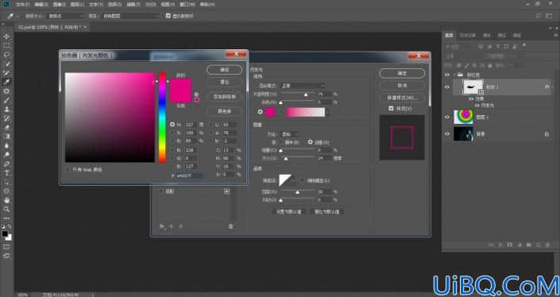Click the trash icon in Layer Style dialog
The height and width of the screenshot is (297, 560).
pos(230,226)
